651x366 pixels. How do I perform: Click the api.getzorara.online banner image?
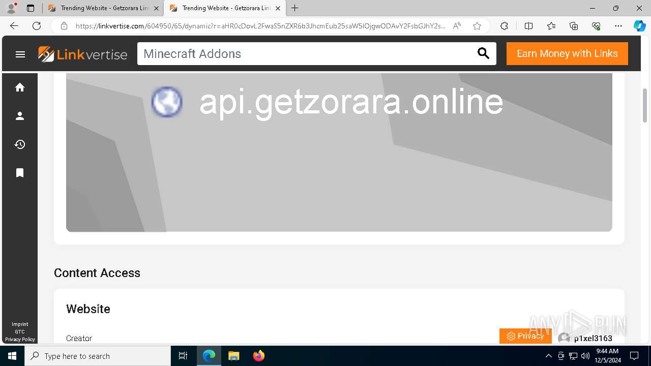pos(339,152)
